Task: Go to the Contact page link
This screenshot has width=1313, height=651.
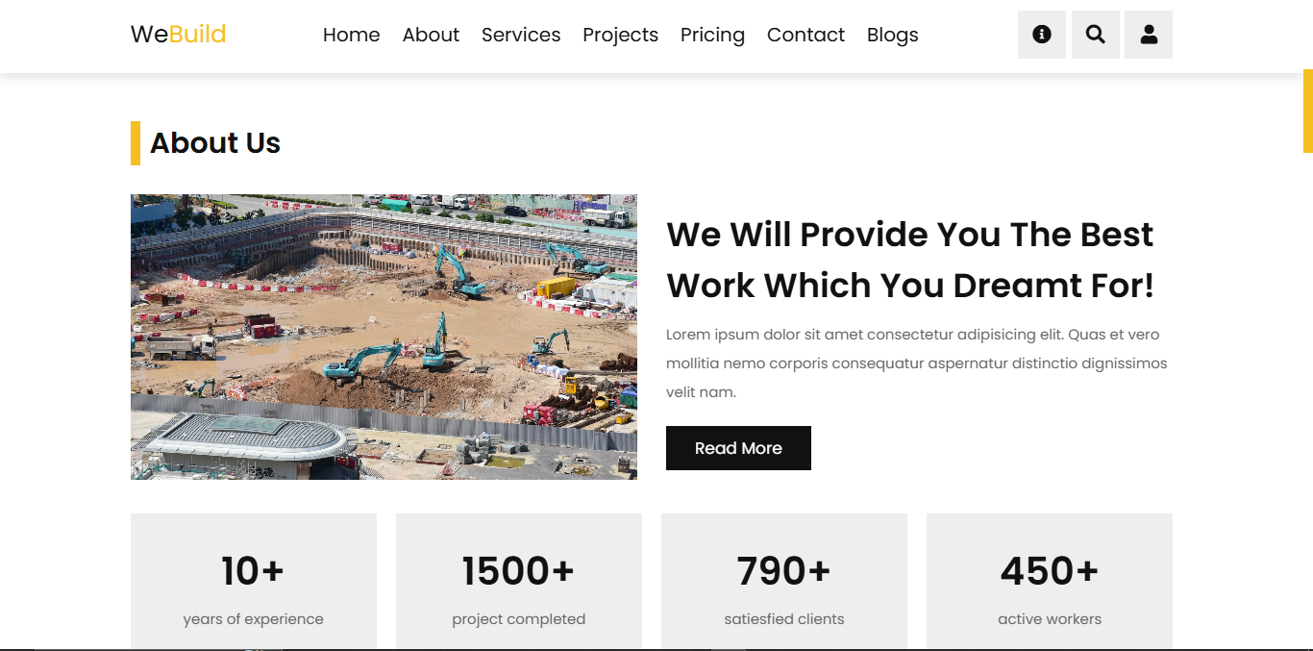Action: point(805,35)
